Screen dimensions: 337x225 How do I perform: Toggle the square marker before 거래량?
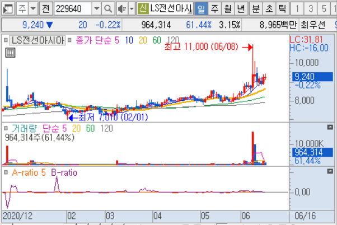(x=6, y=128)
